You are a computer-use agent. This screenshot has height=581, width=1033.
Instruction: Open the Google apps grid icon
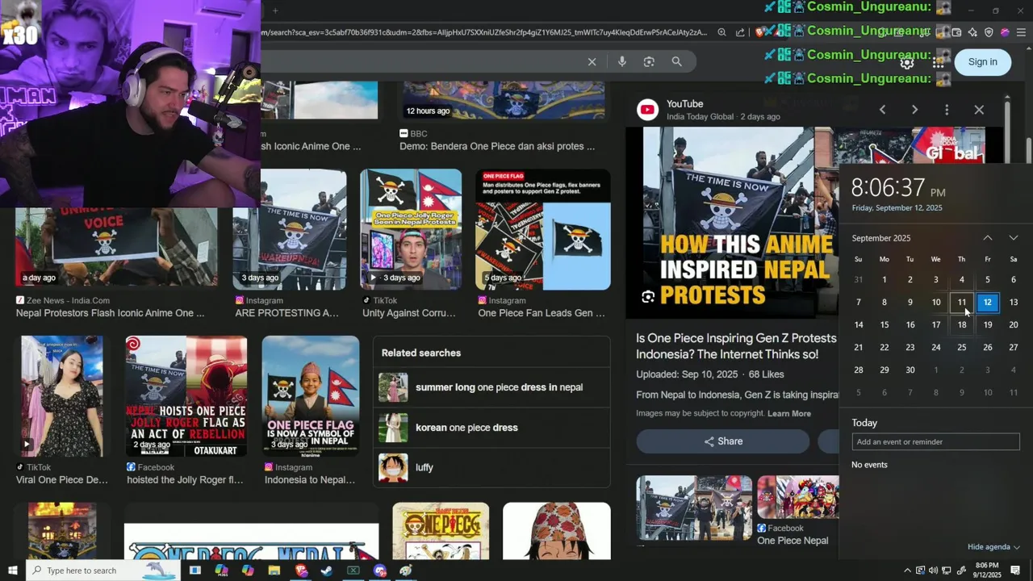click(x=938, y=62)
